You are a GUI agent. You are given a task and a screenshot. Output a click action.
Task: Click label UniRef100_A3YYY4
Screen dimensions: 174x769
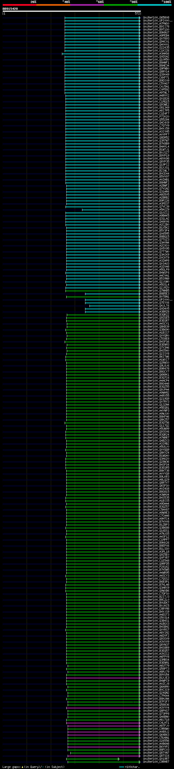[156, 708]
